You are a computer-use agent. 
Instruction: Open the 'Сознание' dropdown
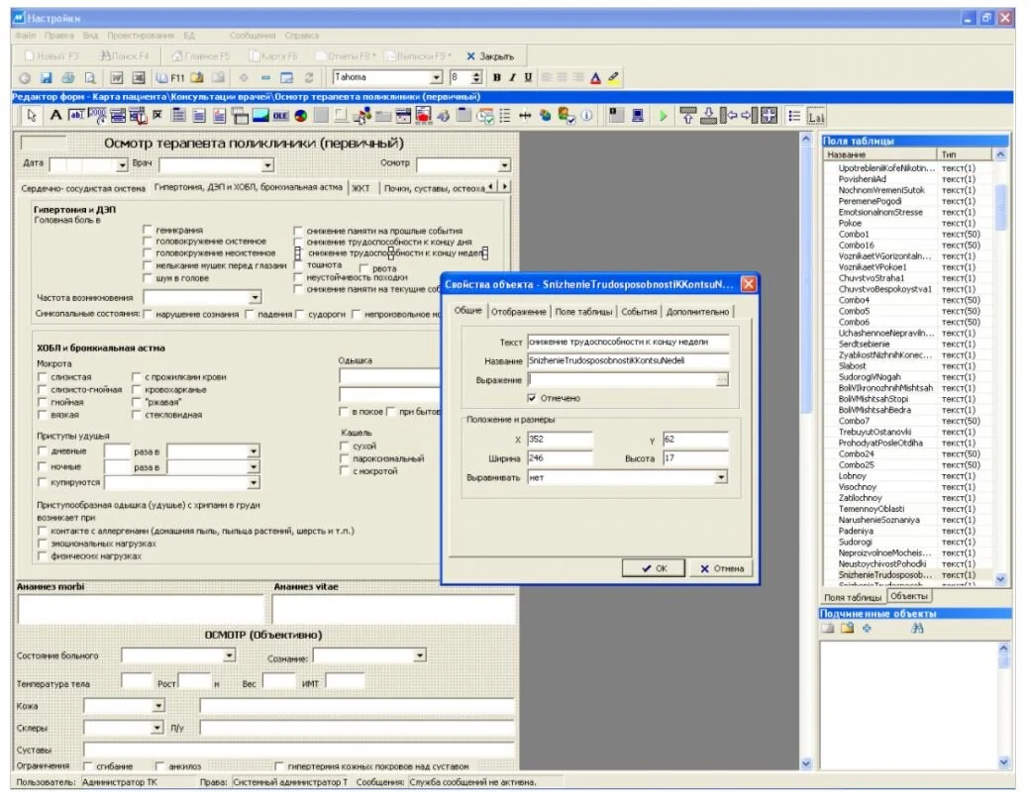click(x=420, y=655)
